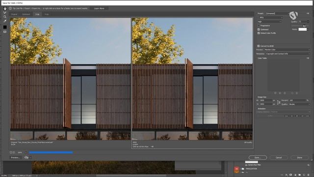Toggle Embed Color Profile checkbox
The height and width of the screenshot is (177, 314).
click(x=259, y=33)
